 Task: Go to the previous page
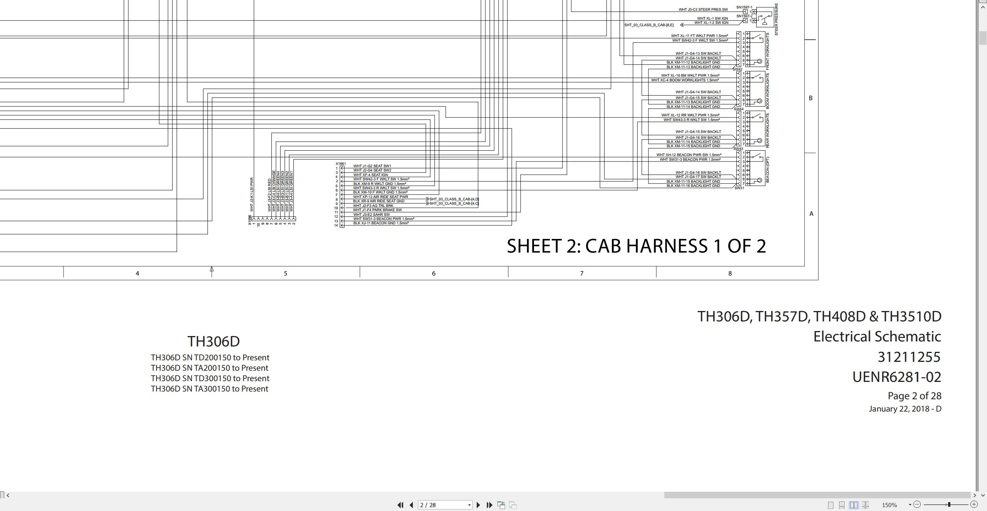411,505
